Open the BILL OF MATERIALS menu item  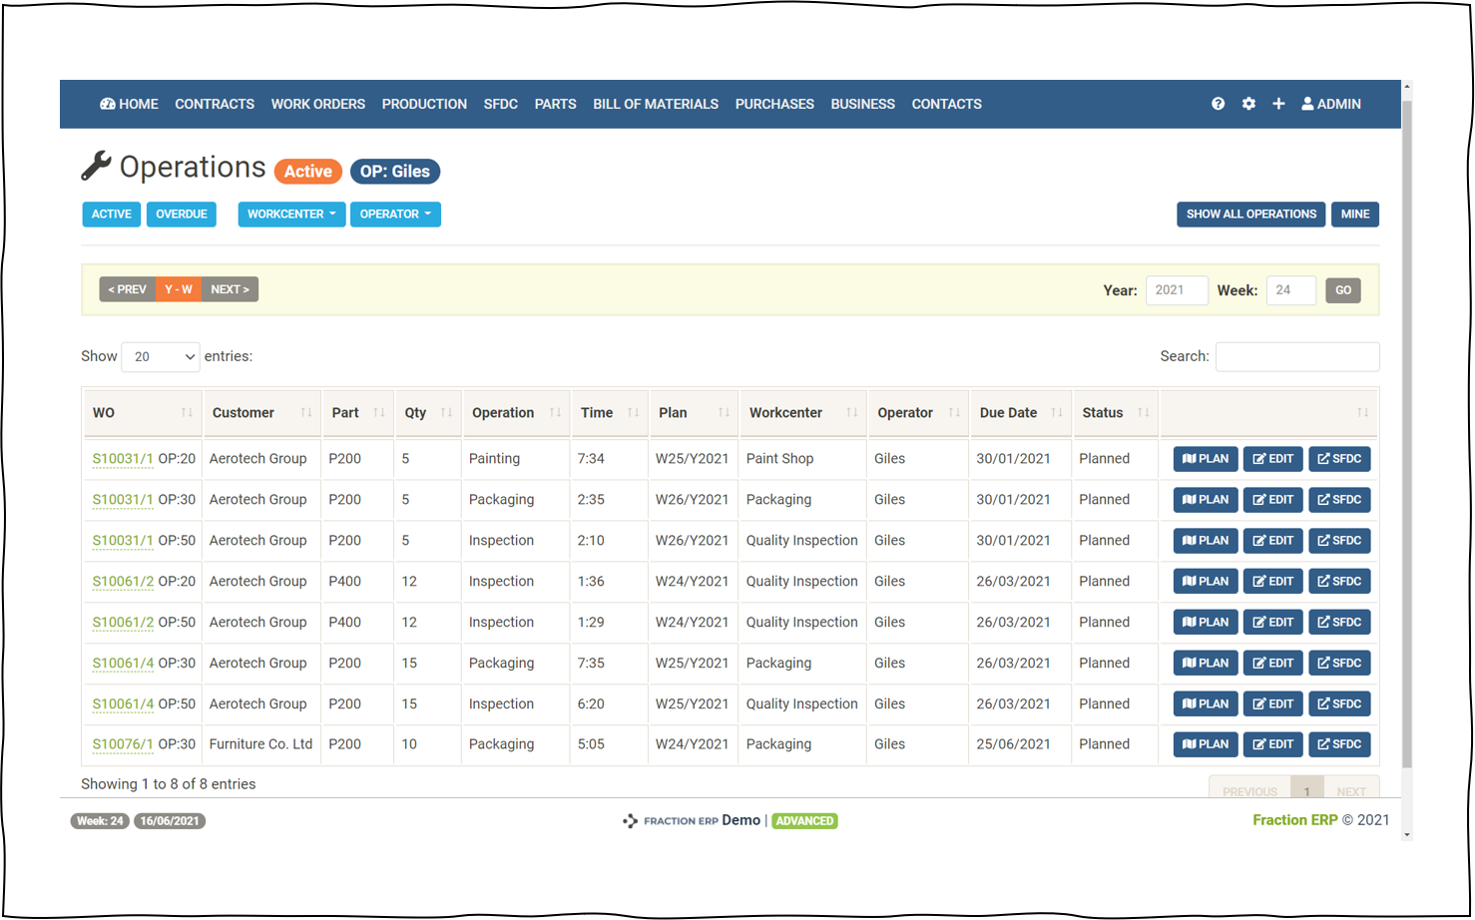point(655,104)
